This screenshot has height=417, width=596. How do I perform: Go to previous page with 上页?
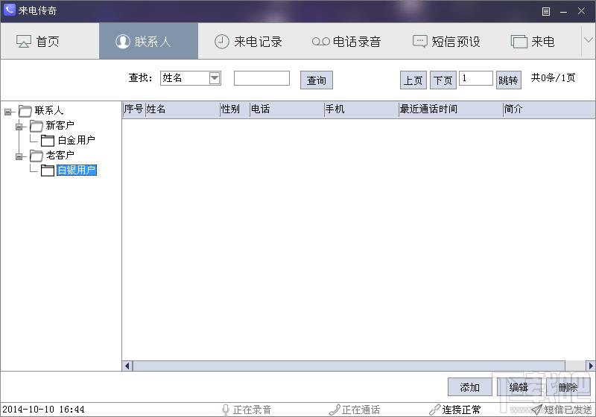point(413,80)
